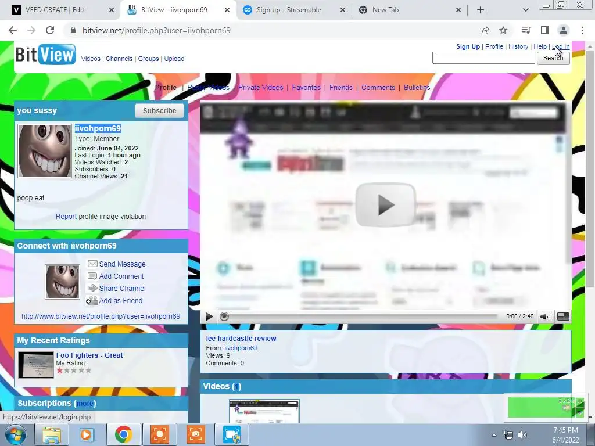Click the Send Message link
This screenshot has height=446, width=595.
122,264
